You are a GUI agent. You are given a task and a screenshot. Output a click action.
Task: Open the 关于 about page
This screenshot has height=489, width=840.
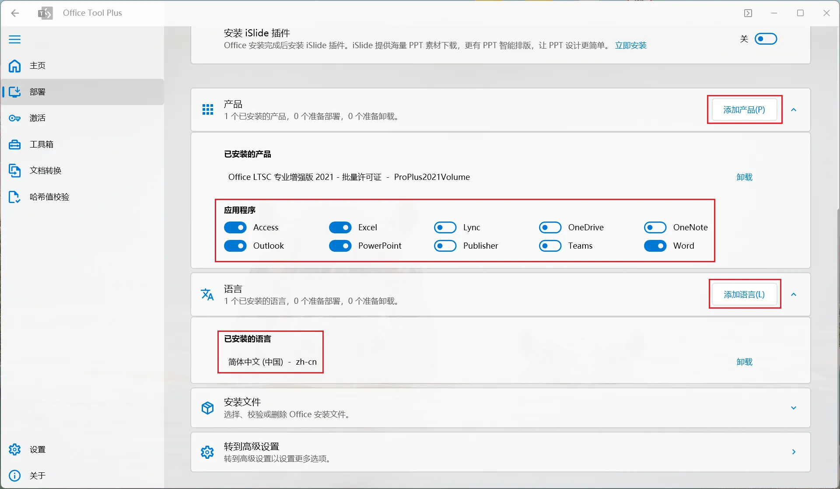(x=37, y=475)
